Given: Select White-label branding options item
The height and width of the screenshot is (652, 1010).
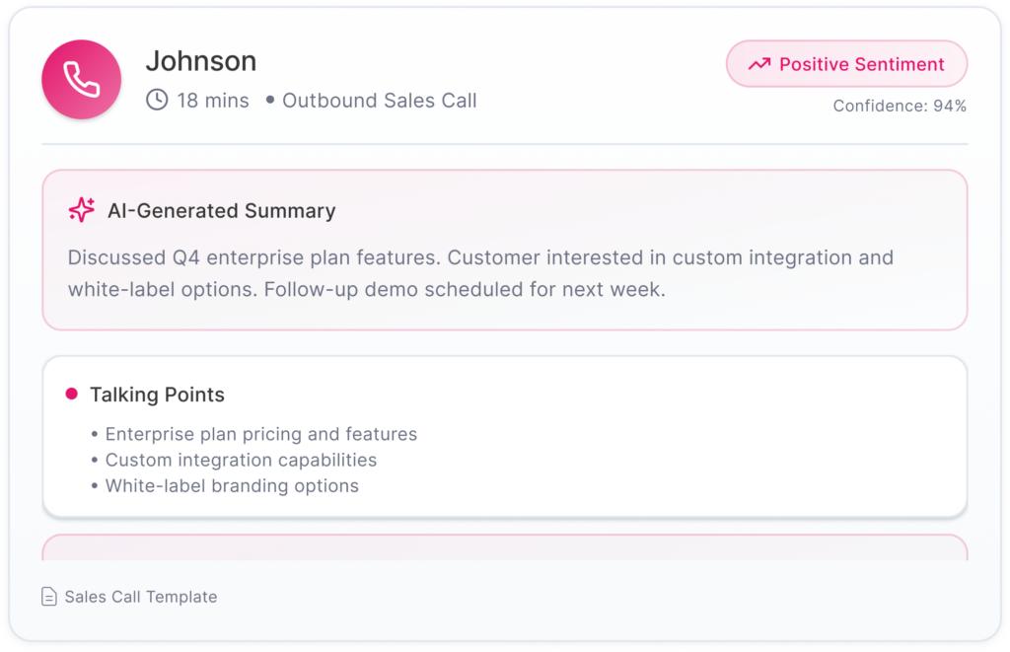Looking at the screenshot, I should (x=232, y=485).
